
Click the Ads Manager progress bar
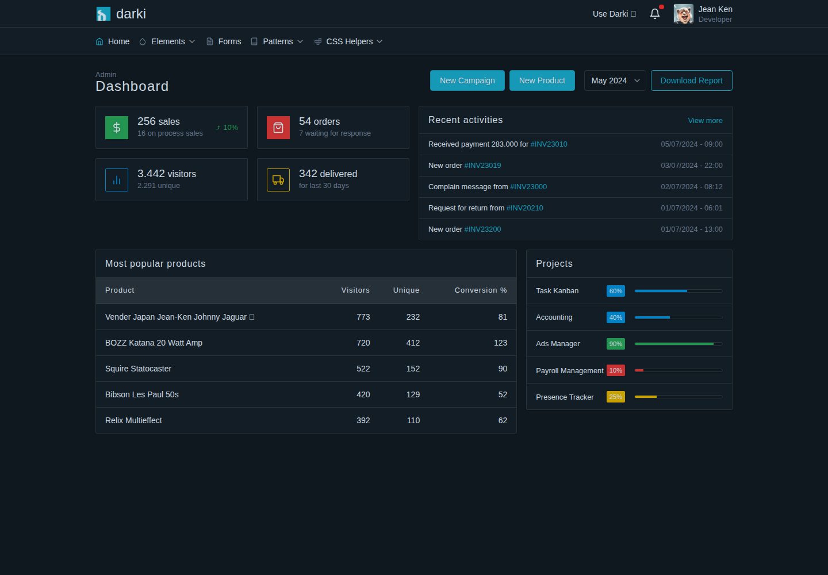[678, 344]
